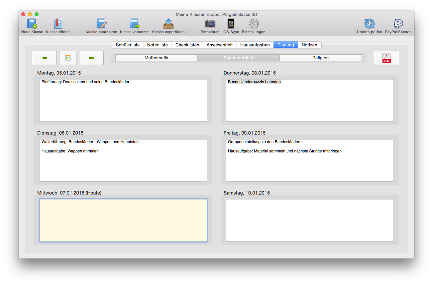The height and width of the screenshot is (285, 433).
Task: Click text 'Gruppeneinteilung zu den Bundesländern'
Action: click(265, 142)
